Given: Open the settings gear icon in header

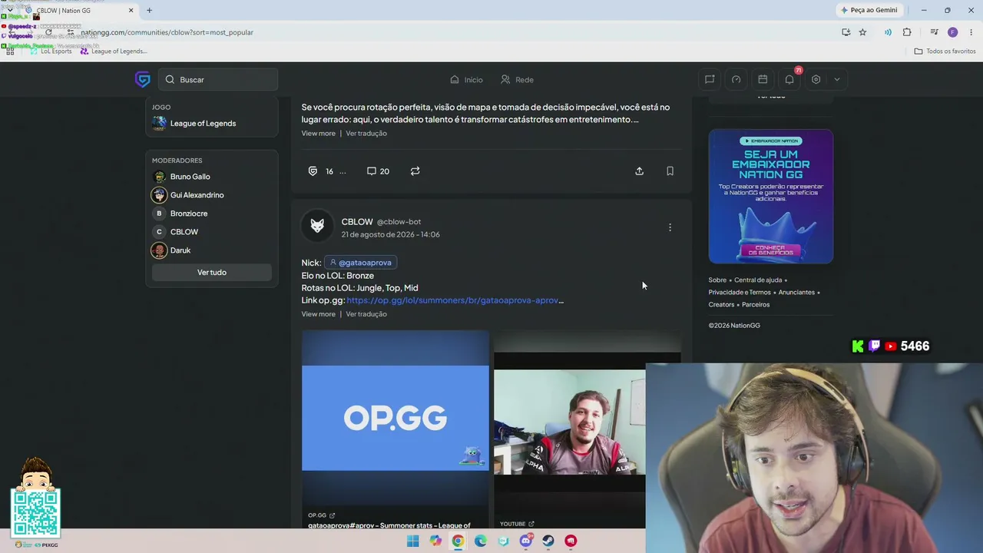Looking at the screenshot, I should click(x=816, y=79).
